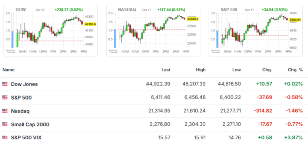The width and height of the screenshot is (308, 150).
Task: Click the blue relative volume bar in DOW chart
Action: 12,39
